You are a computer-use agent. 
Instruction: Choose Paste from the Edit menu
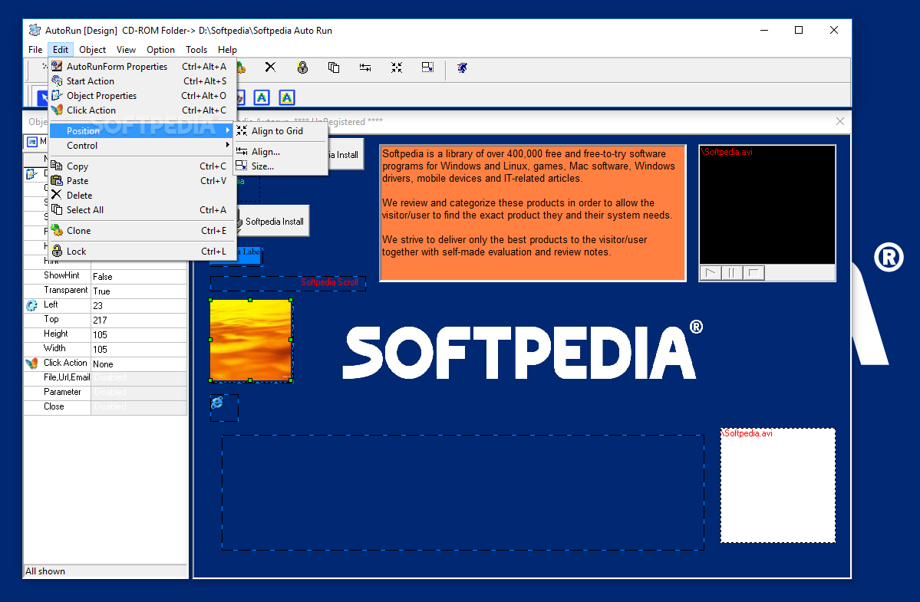143,180
